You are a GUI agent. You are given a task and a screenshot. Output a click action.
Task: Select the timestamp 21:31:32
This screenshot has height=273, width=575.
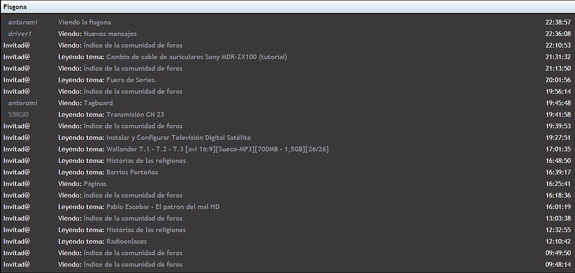(x=558, y=57)
